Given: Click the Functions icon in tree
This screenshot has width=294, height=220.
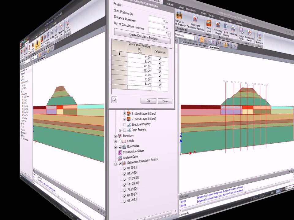Looking at the screenshot, I should tap(120, 136).
